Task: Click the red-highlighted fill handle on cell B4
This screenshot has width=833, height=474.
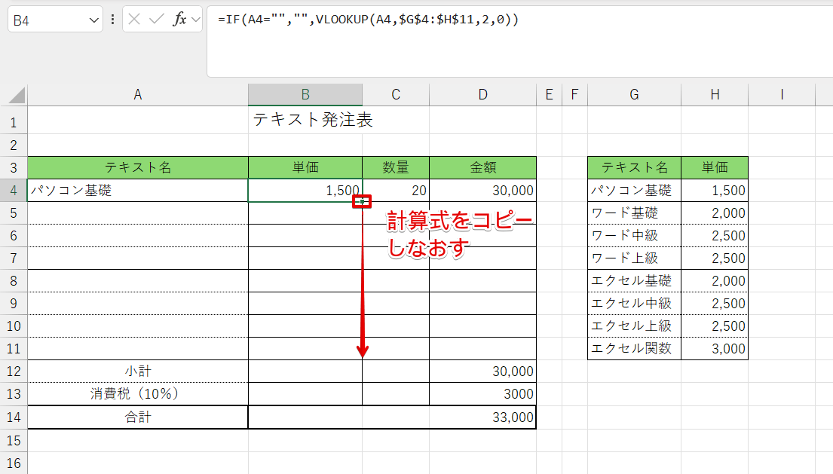Action: click(x=363, y=201)
